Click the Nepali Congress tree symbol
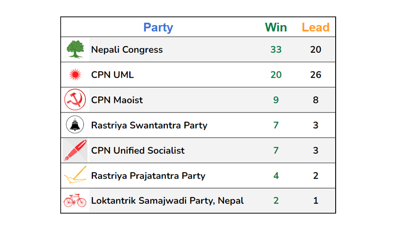The height and width of the screenshot is (231, 402). [75, 49]
